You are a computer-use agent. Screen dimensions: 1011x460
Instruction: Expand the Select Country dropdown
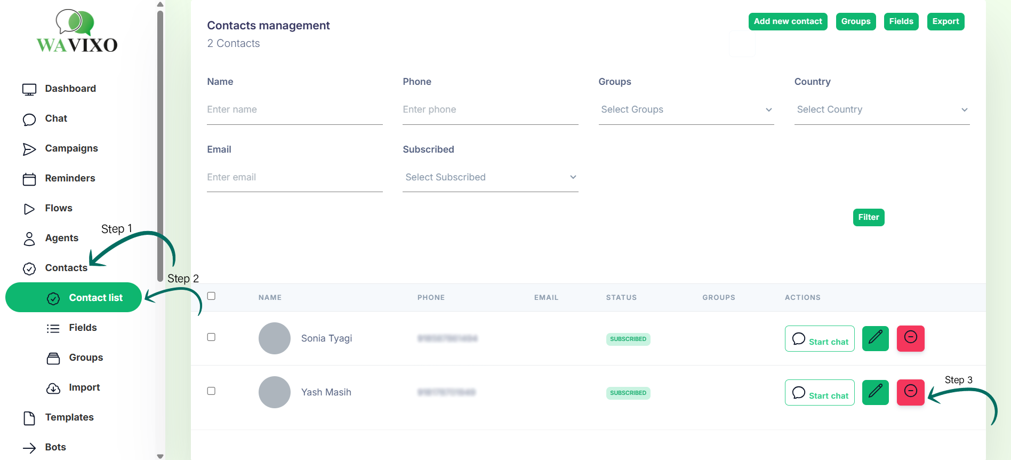[x=881, y=110]
